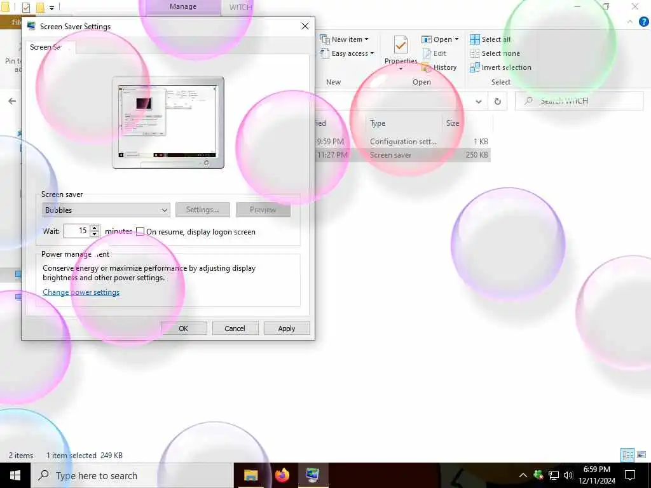
Task: Click the taskbar Type here to search box
Action: click(132, 475)
